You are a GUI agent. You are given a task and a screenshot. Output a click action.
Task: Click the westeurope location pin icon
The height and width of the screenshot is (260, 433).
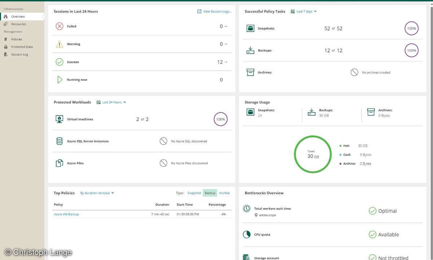click(x=256, y=215)
